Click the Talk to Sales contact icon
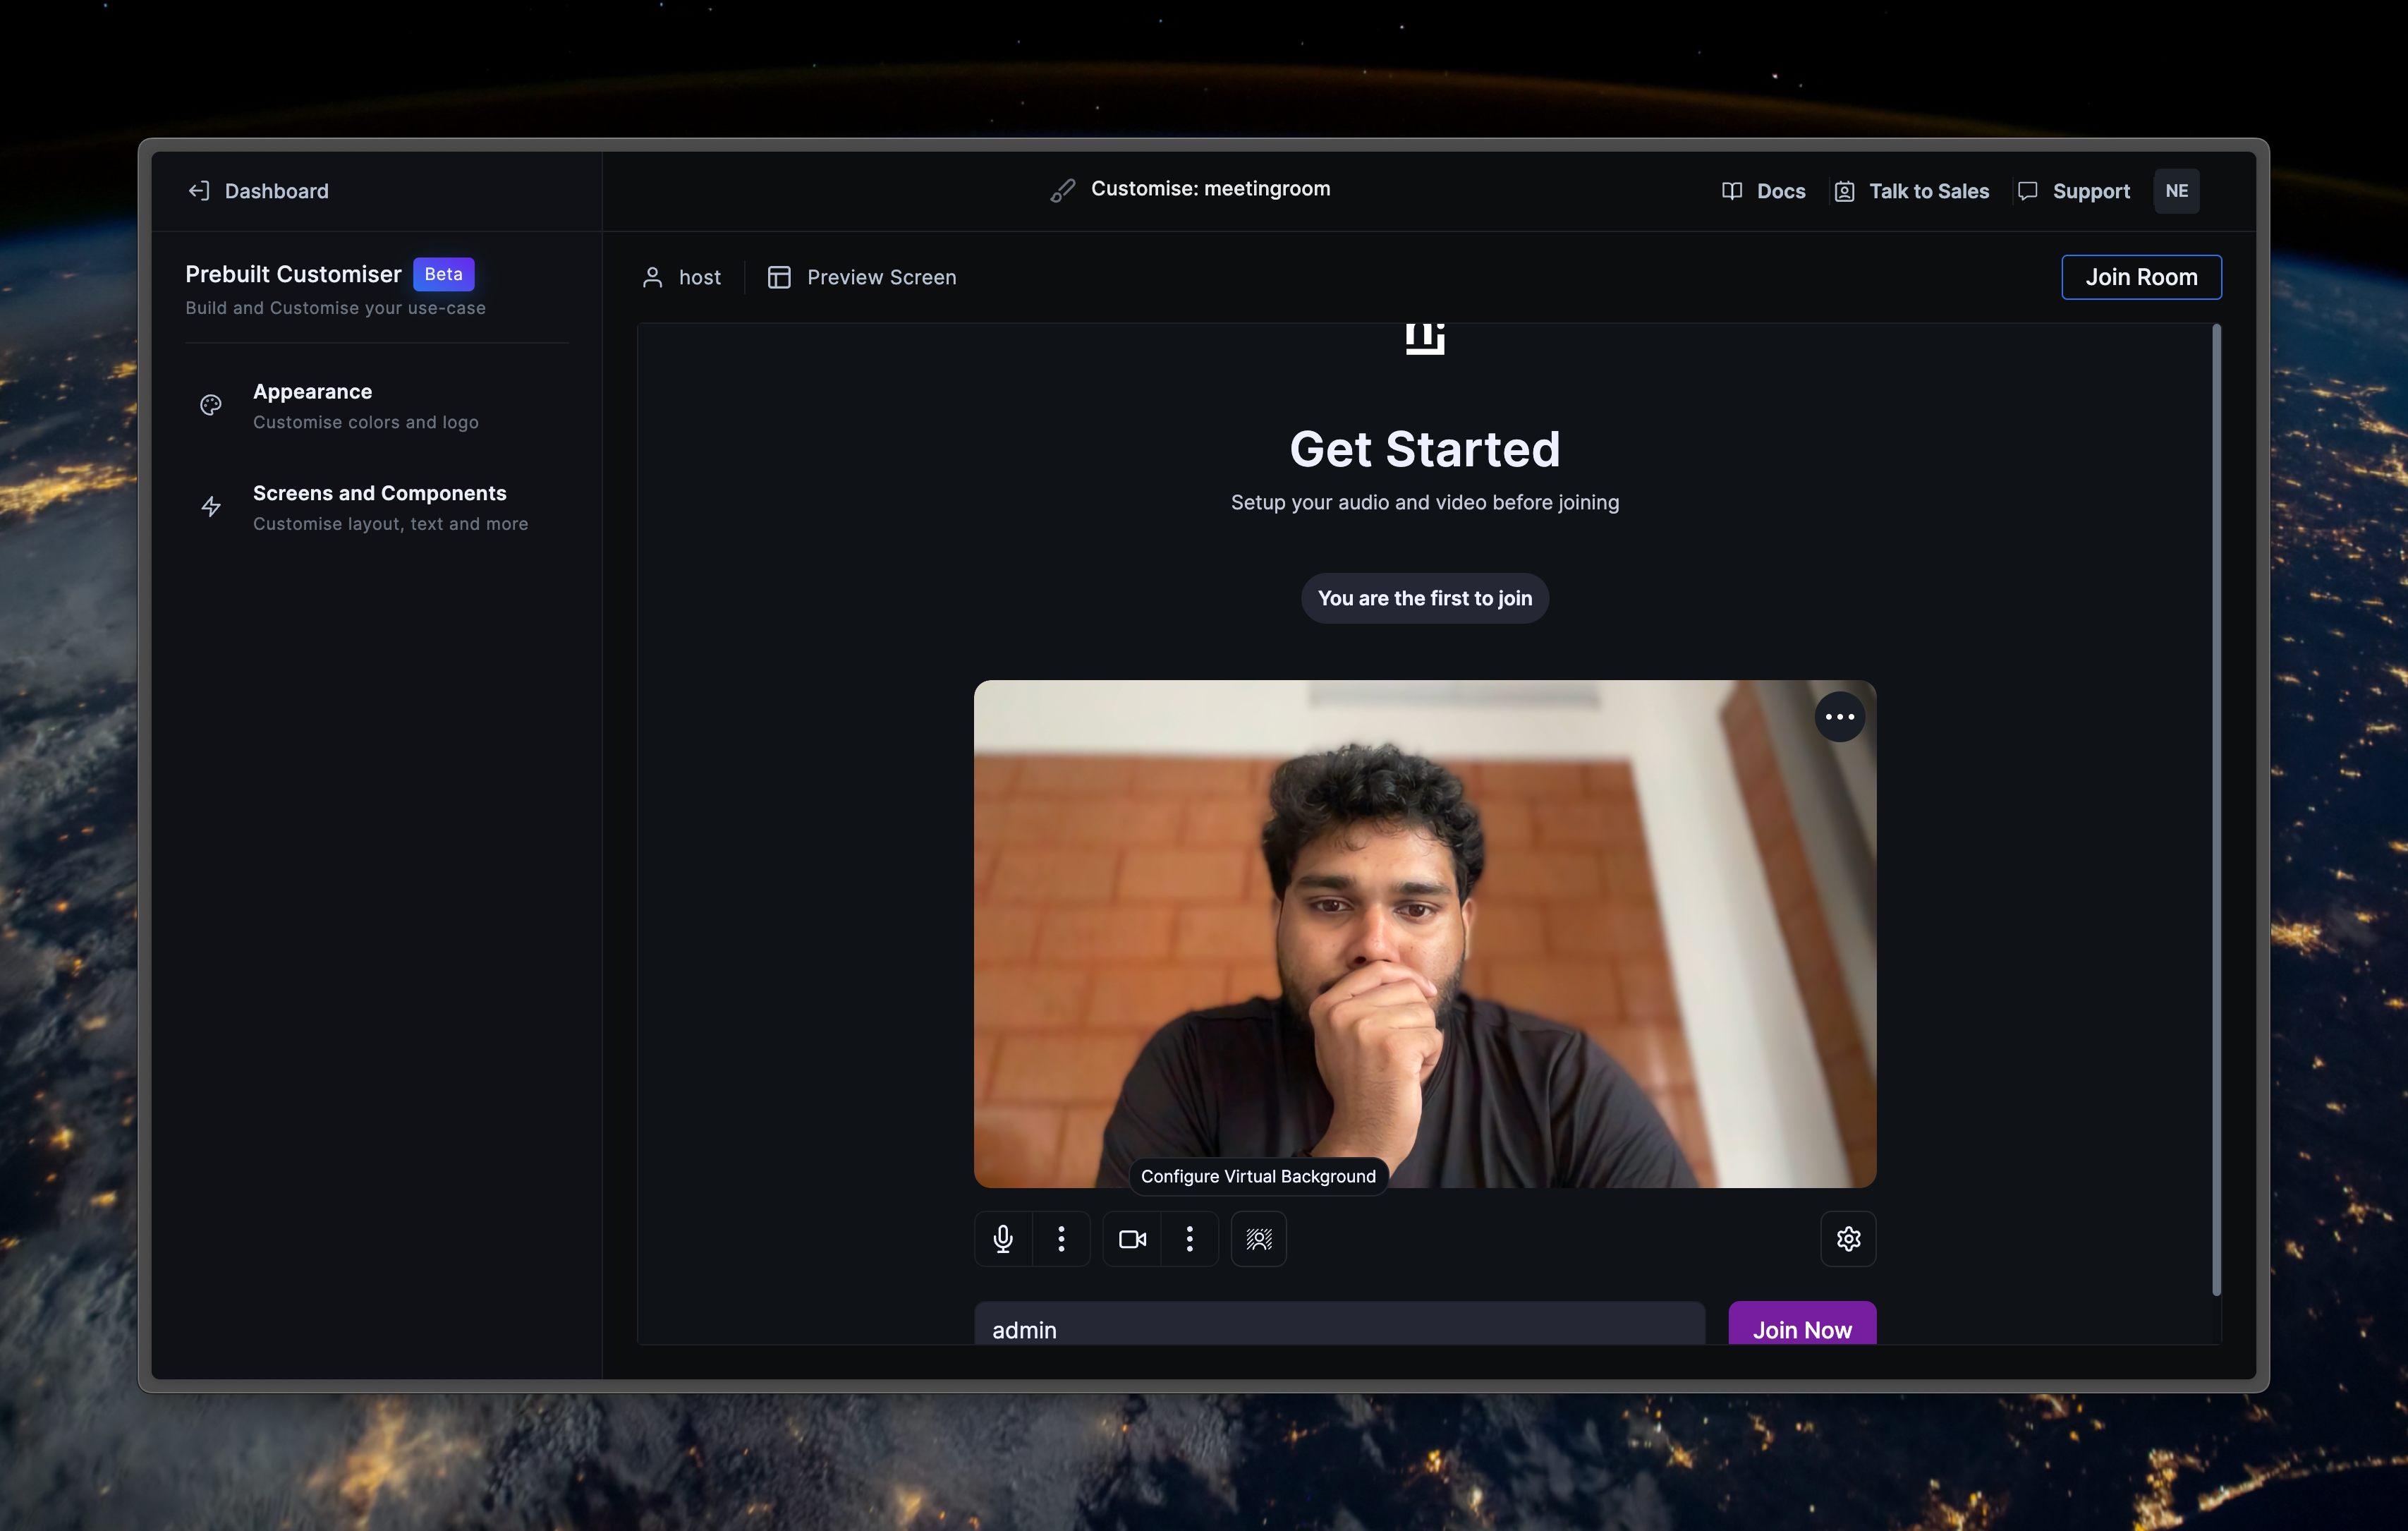Image resolution: width=2408 pixels, height=1531 pixels. tap(1844, 191)
